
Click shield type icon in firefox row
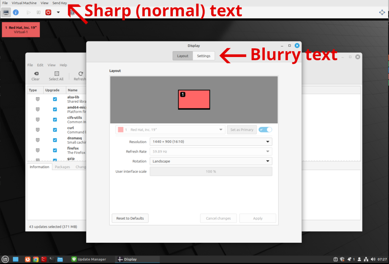point(38,150)
